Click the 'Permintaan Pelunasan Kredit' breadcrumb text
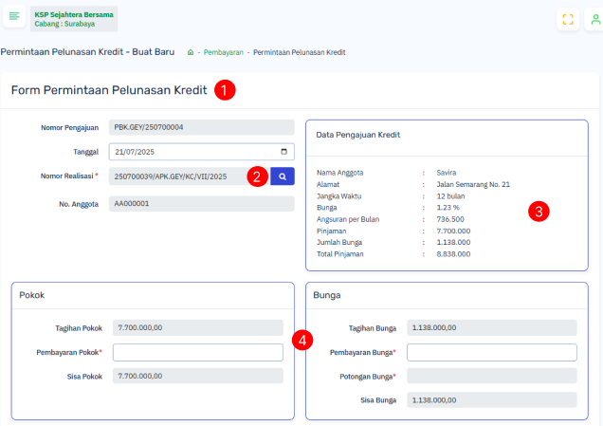 tap(300, 52)
